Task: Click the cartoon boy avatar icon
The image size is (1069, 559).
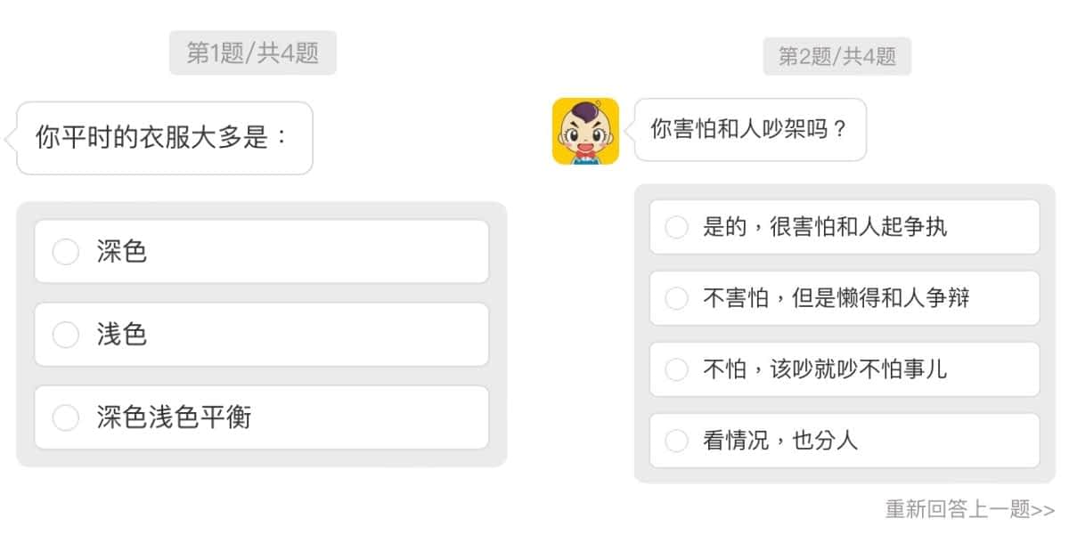Action: (585, 131)
